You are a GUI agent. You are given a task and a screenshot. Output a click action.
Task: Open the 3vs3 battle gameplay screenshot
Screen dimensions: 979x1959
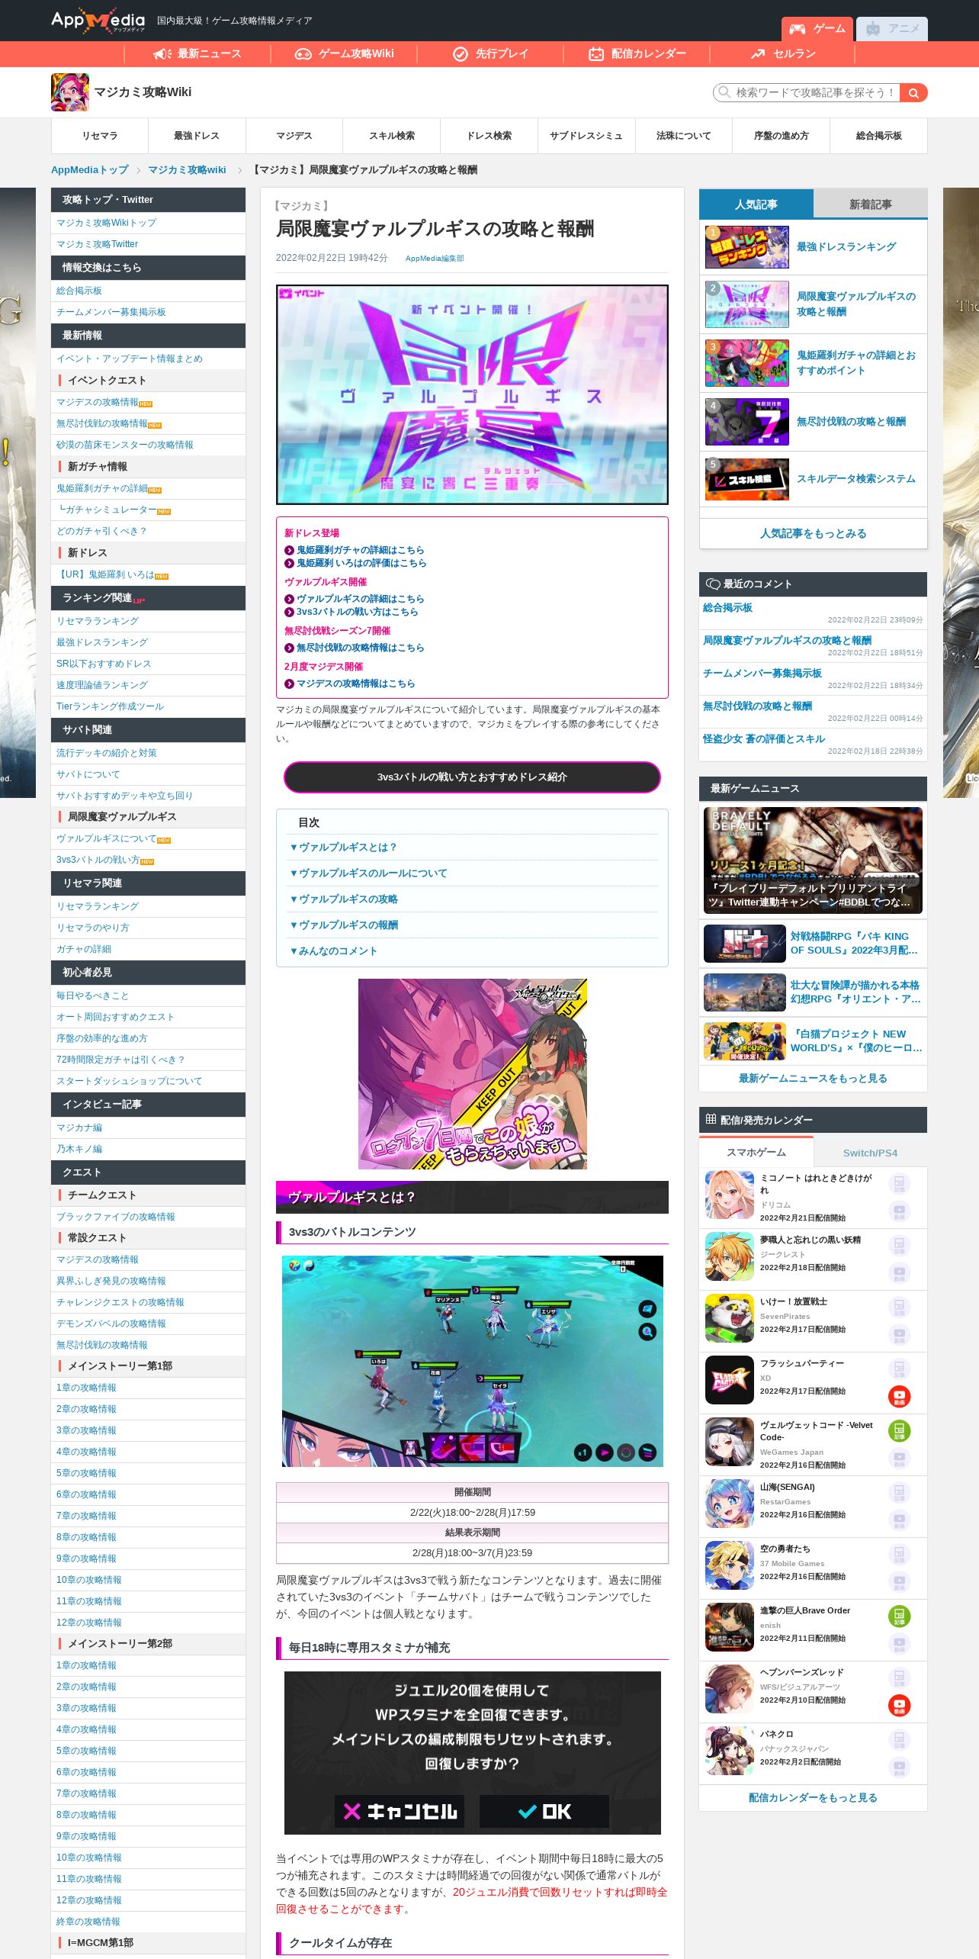[472, 1362]
